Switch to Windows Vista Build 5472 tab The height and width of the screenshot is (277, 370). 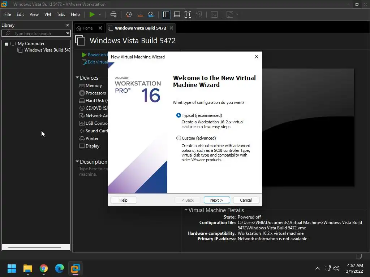coord(141,28)
